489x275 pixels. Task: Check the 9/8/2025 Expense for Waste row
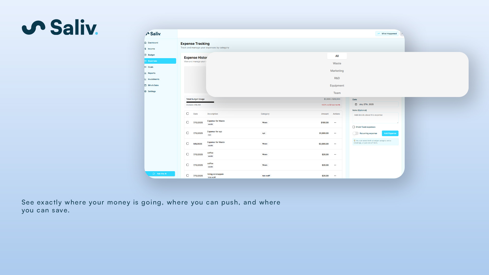click(x=188, y=144)
